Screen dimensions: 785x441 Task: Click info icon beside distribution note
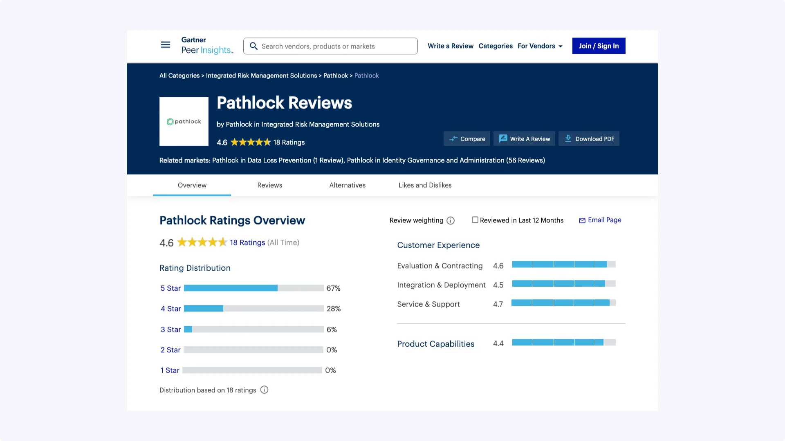coord(265,390)
